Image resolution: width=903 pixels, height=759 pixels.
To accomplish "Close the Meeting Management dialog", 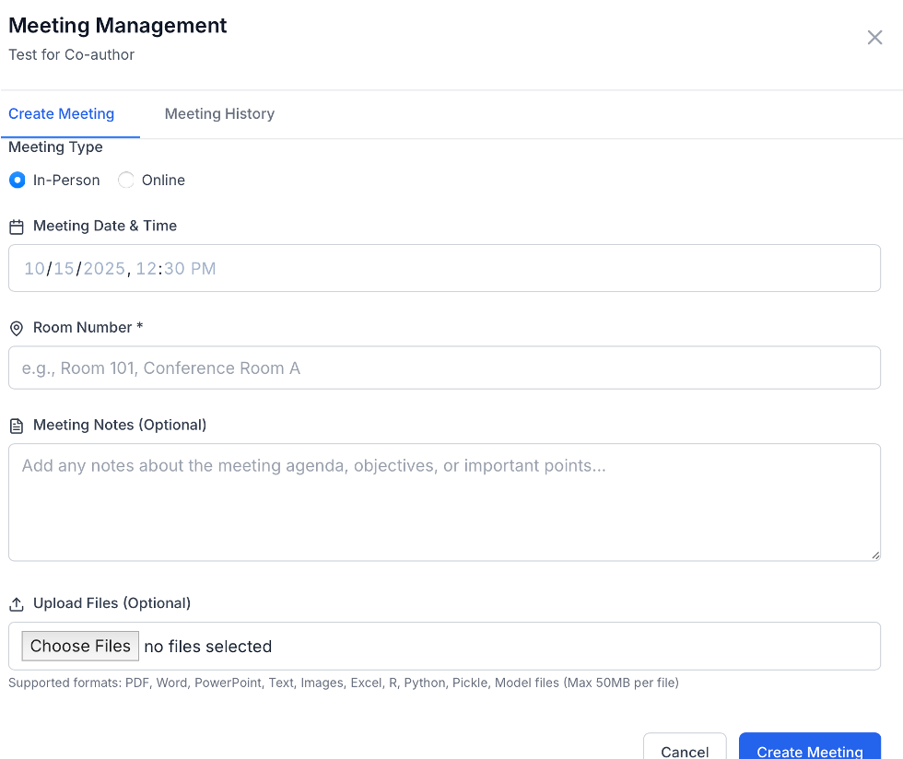I will coord(874,37).
